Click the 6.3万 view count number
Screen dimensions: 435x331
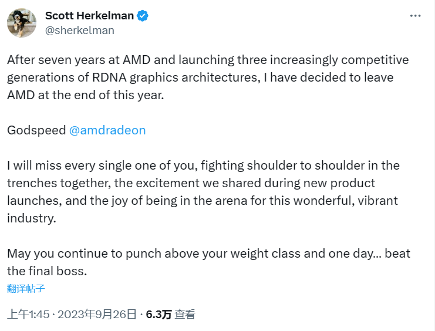(x=159, y=315)
